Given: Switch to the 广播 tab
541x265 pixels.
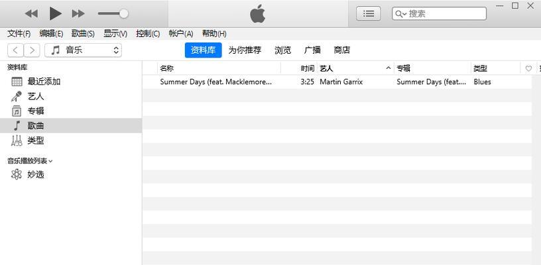Looking at the screenshot, I should pos(312,50).
